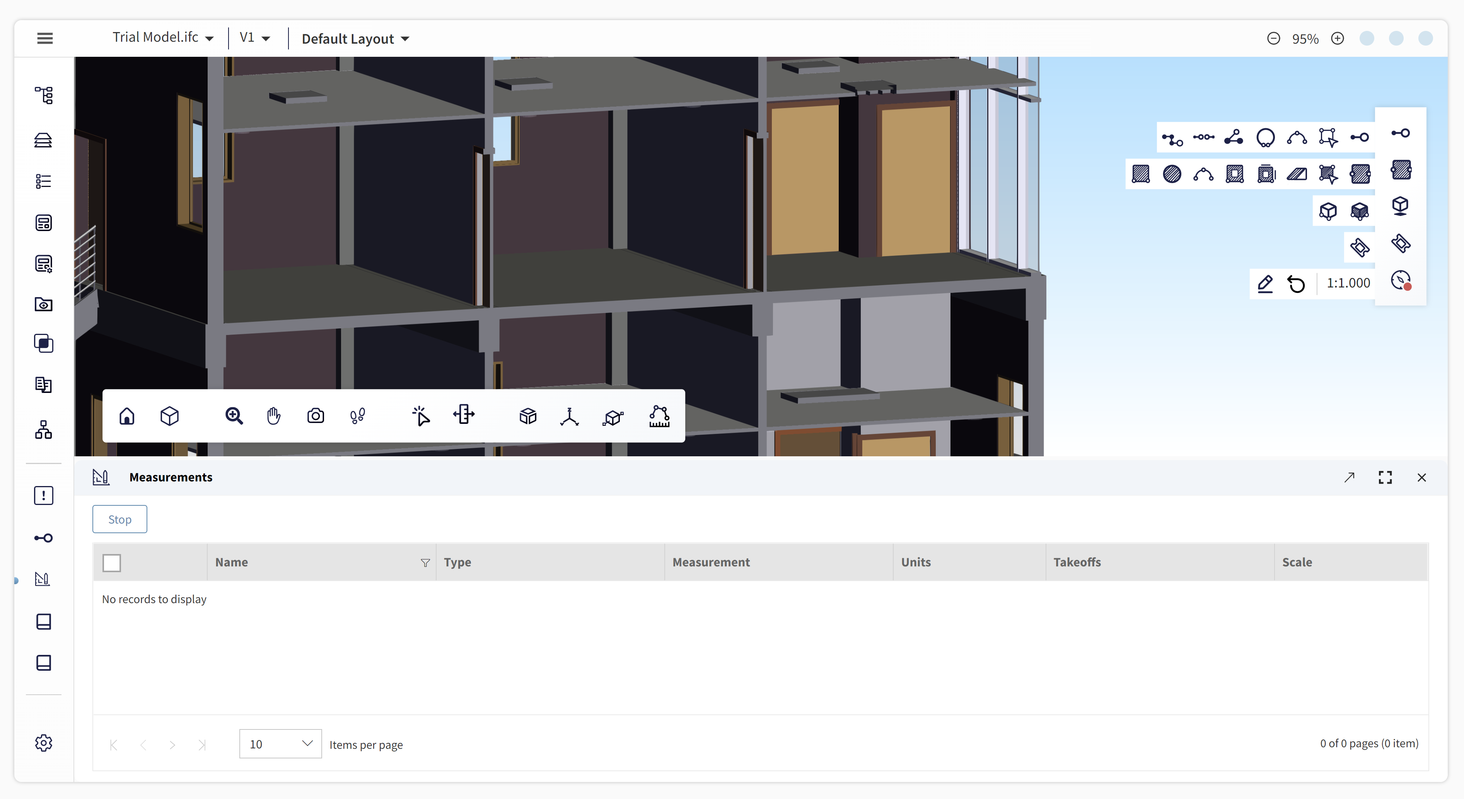This screenshot has height=799, width=1464.
Task: Open area category in right vertical toolbar
Action: pyautogui.click(x=1400, y=169)
